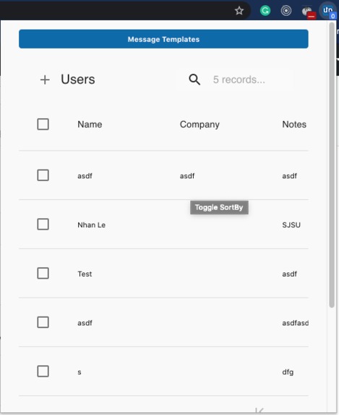Tick the Test row checkbox

[43, 273]
